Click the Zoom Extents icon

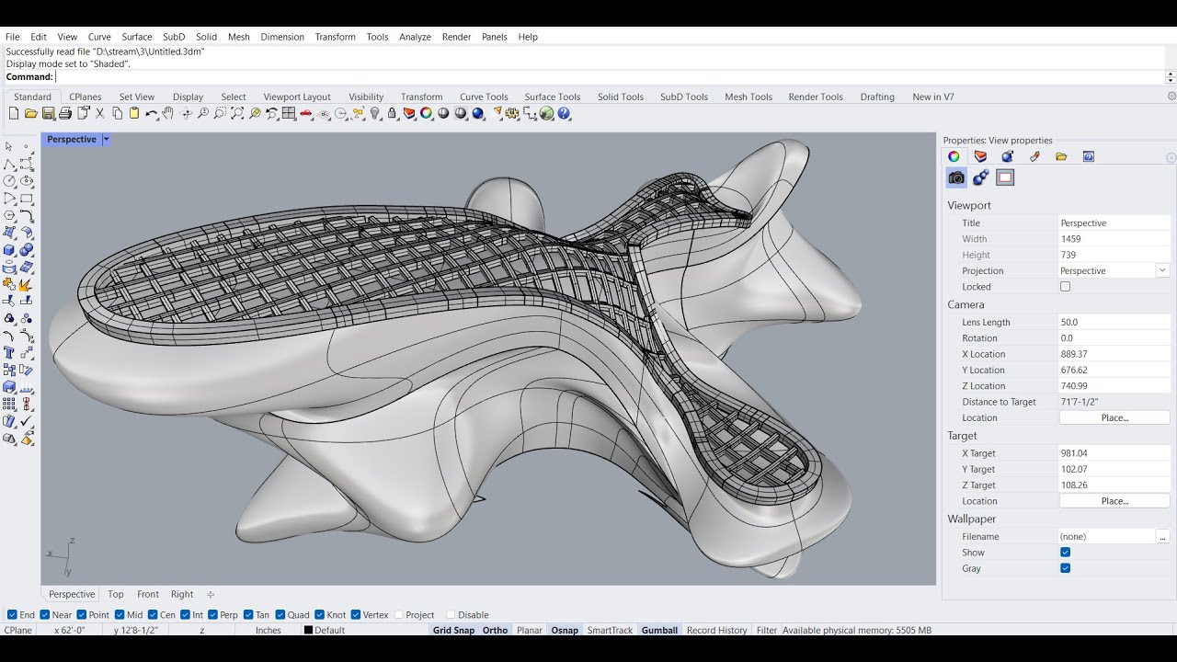point(237,113)
